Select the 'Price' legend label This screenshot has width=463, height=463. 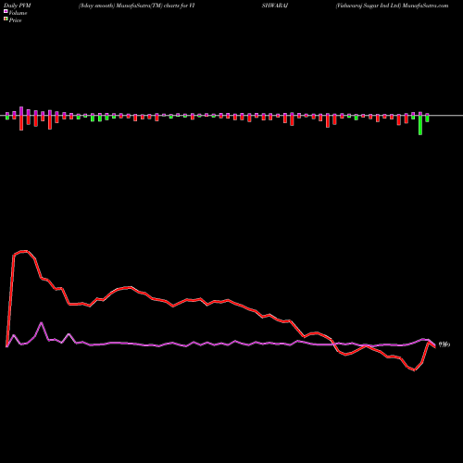click(x=15, y=20)
